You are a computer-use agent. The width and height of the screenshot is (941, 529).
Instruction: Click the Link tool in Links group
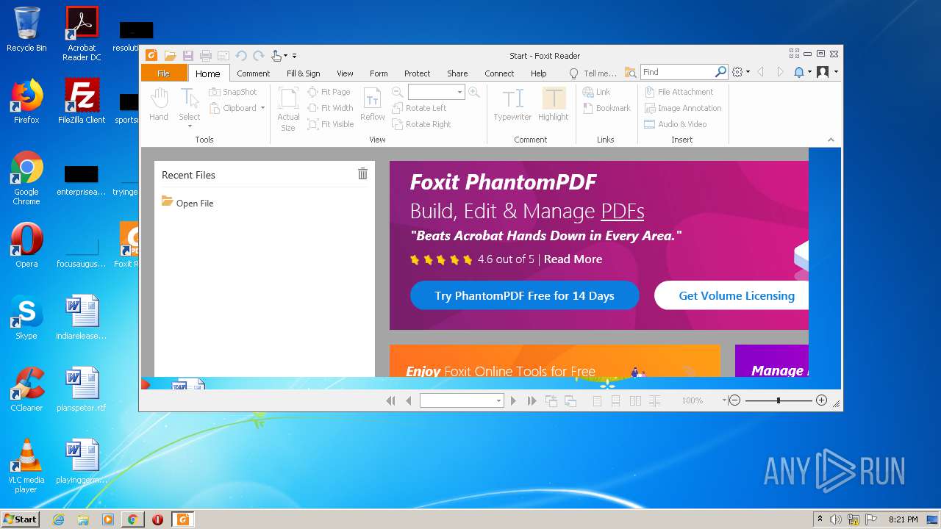(x=597, y=92)
